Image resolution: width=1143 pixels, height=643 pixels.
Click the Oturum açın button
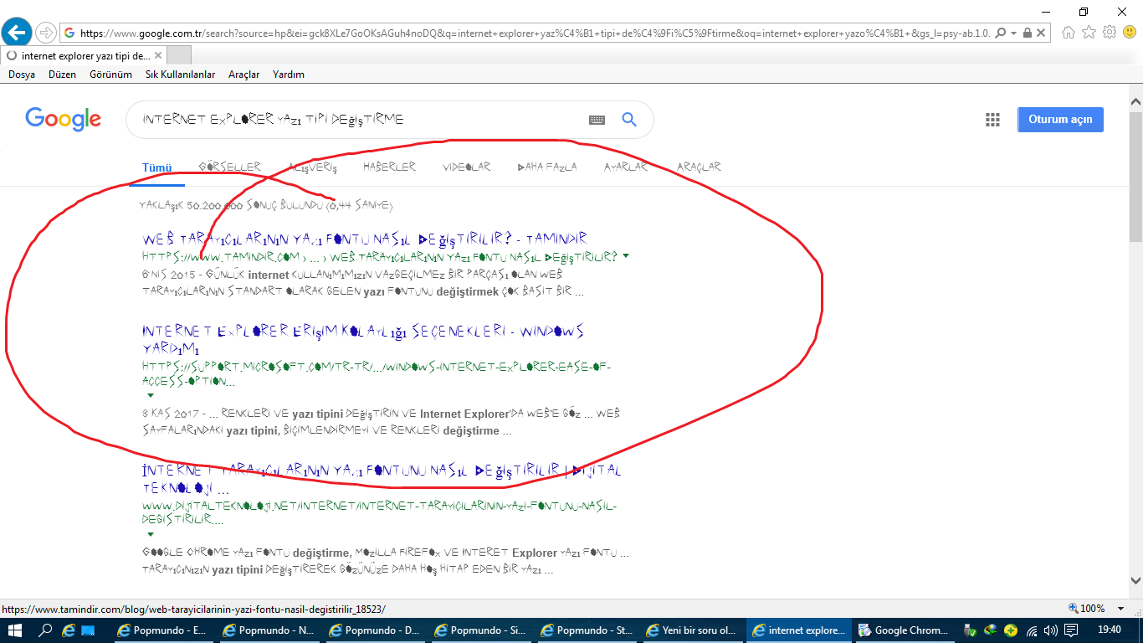[x=1060, y=120]
